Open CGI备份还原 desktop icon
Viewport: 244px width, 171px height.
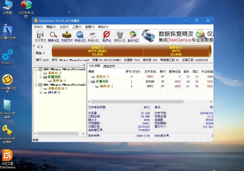click(x=7, y=32)
